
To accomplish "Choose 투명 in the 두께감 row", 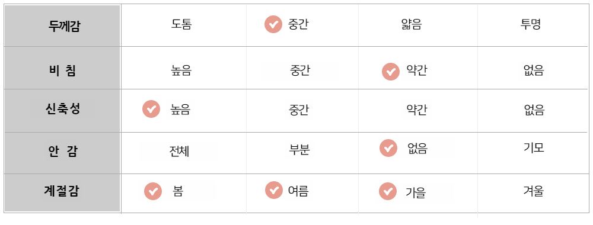I will [531, 24].
